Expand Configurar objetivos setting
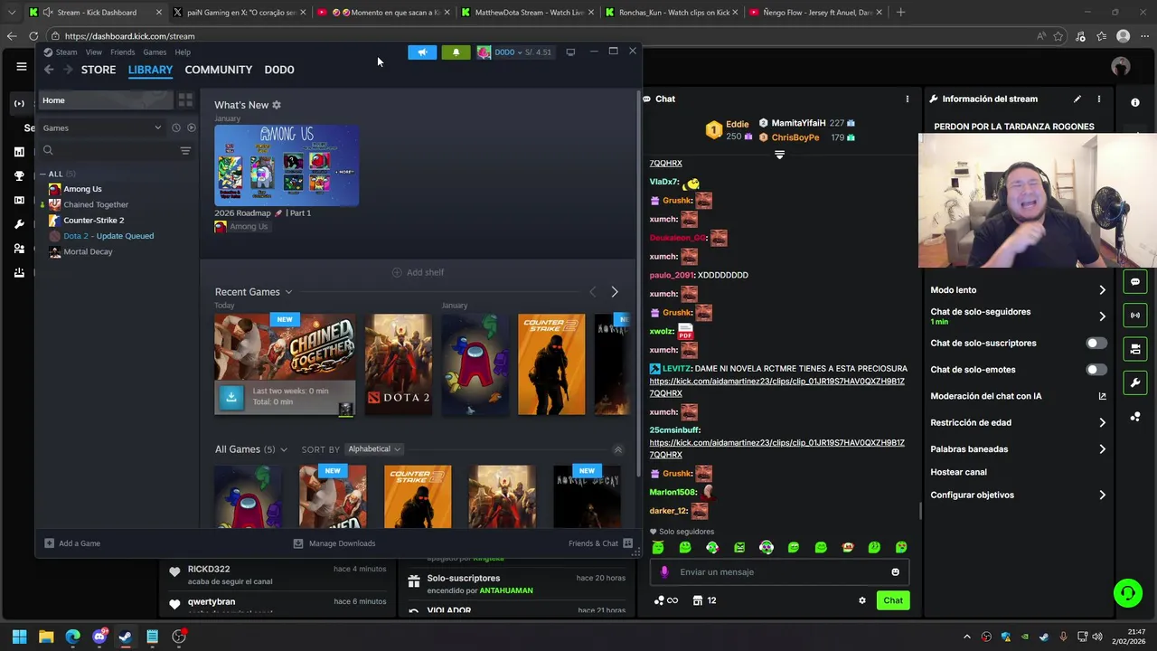This screenshot has height=651, width=1157. pyautogui.click(x=1018, y=495)
